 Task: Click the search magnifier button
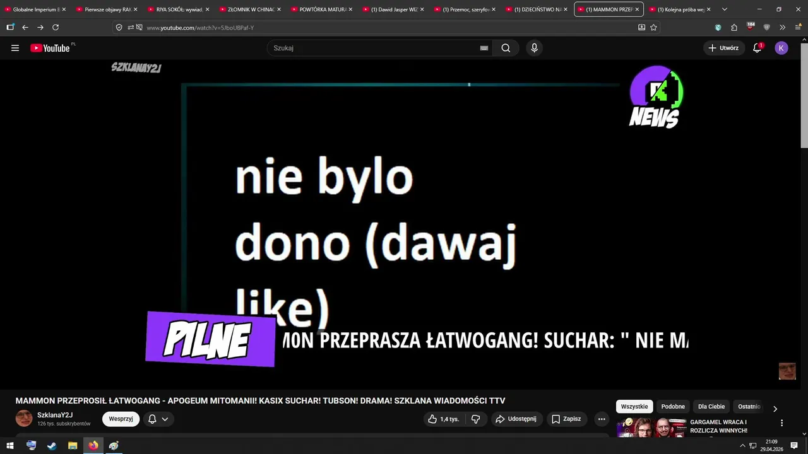(506, 48)
